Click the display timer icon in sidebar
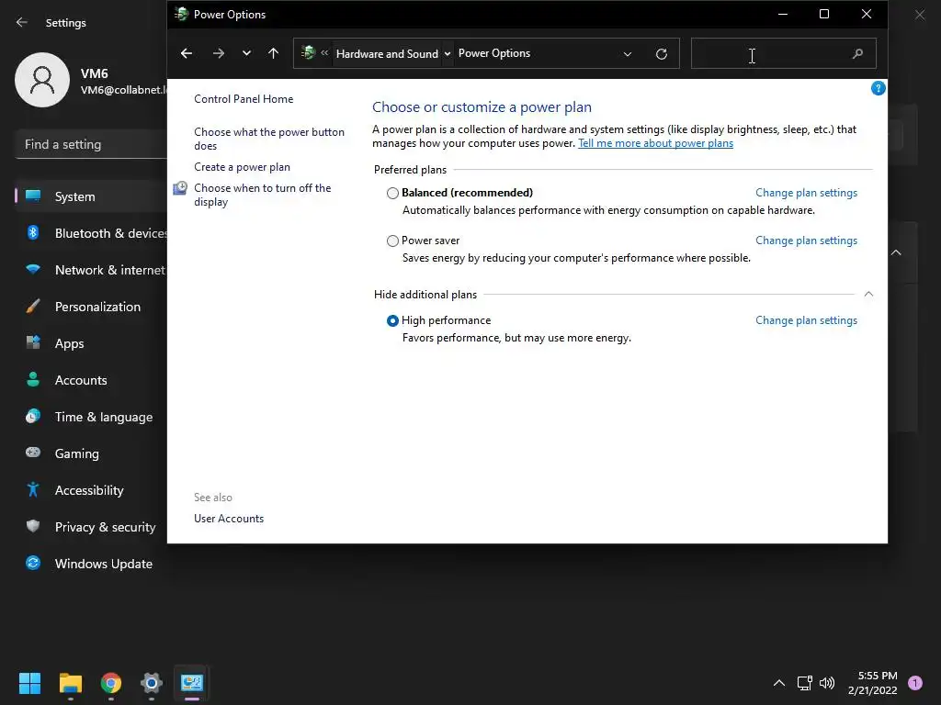Viewport: 941px width, 705px height. [180, 188]
